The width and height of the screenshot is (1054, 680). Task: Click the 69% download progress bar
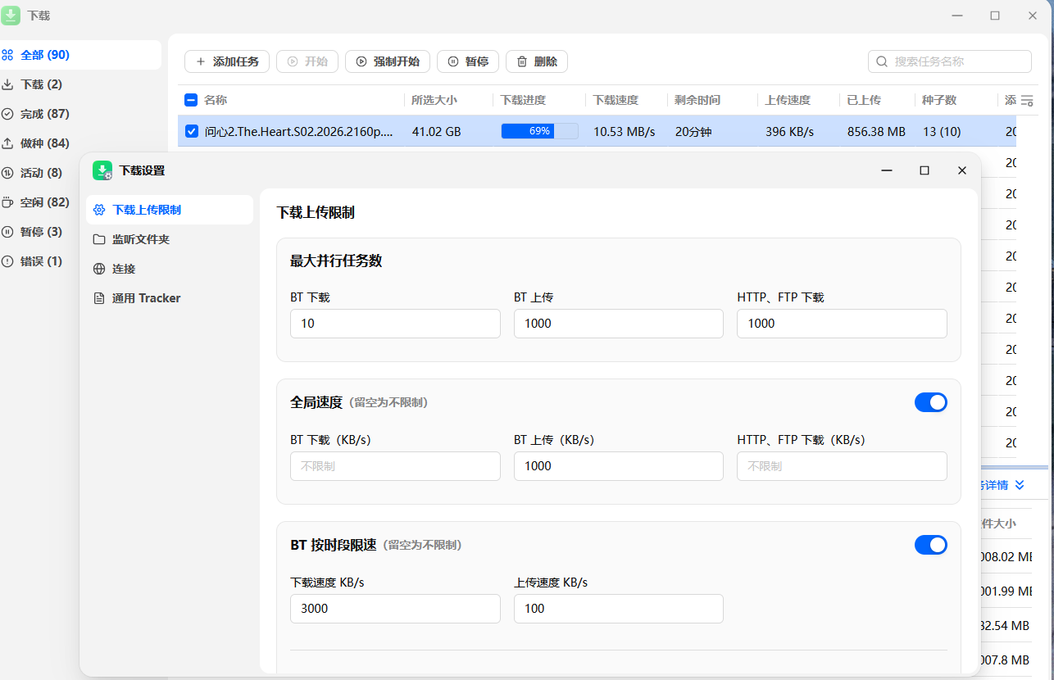point(539,131)
